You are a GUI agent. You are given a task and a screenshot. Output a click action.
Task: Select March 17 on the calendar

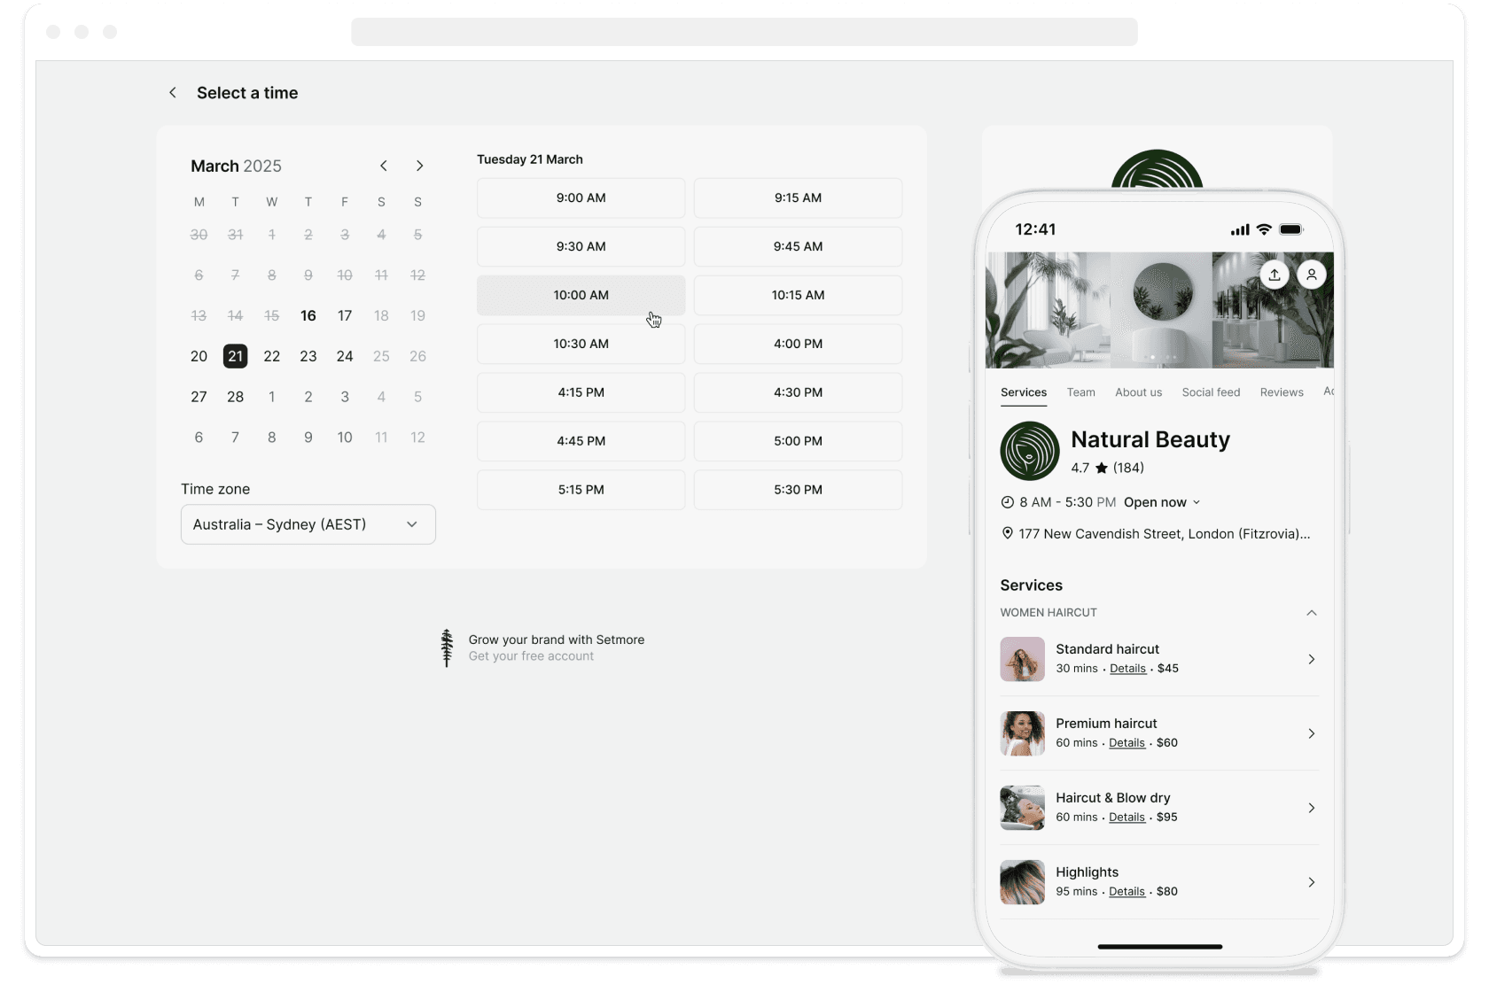(344, 315)
